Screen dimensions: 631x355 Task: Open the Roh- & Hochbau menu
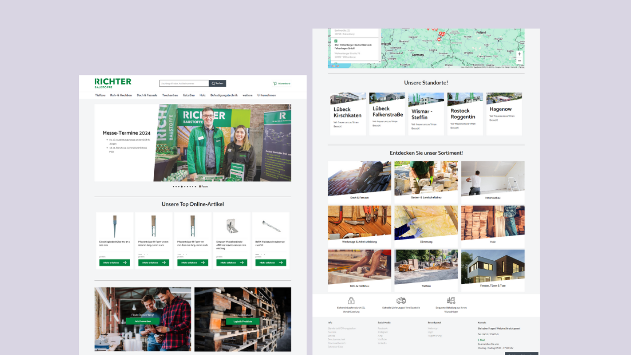121,95
